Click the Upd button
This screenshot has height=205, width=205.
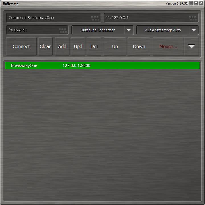click(78, 46)
